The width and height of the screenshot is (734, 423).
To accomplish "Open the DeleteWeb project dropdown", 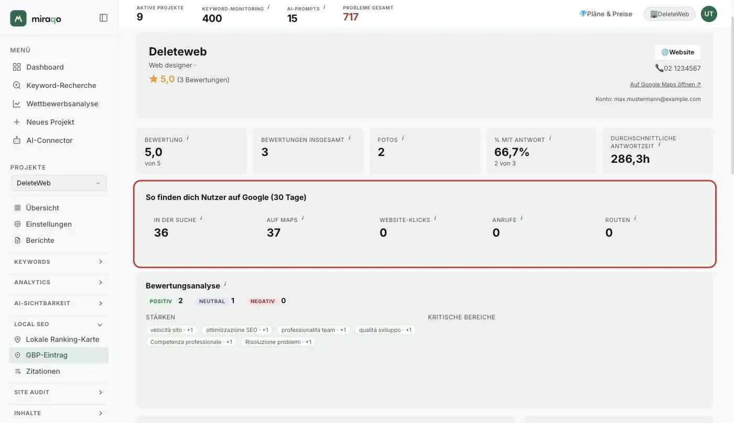I will 59,183.
